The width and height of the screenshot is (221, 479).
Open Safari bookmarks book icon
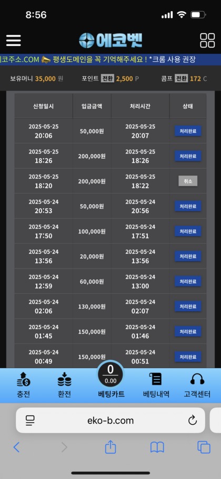[157, 447]
